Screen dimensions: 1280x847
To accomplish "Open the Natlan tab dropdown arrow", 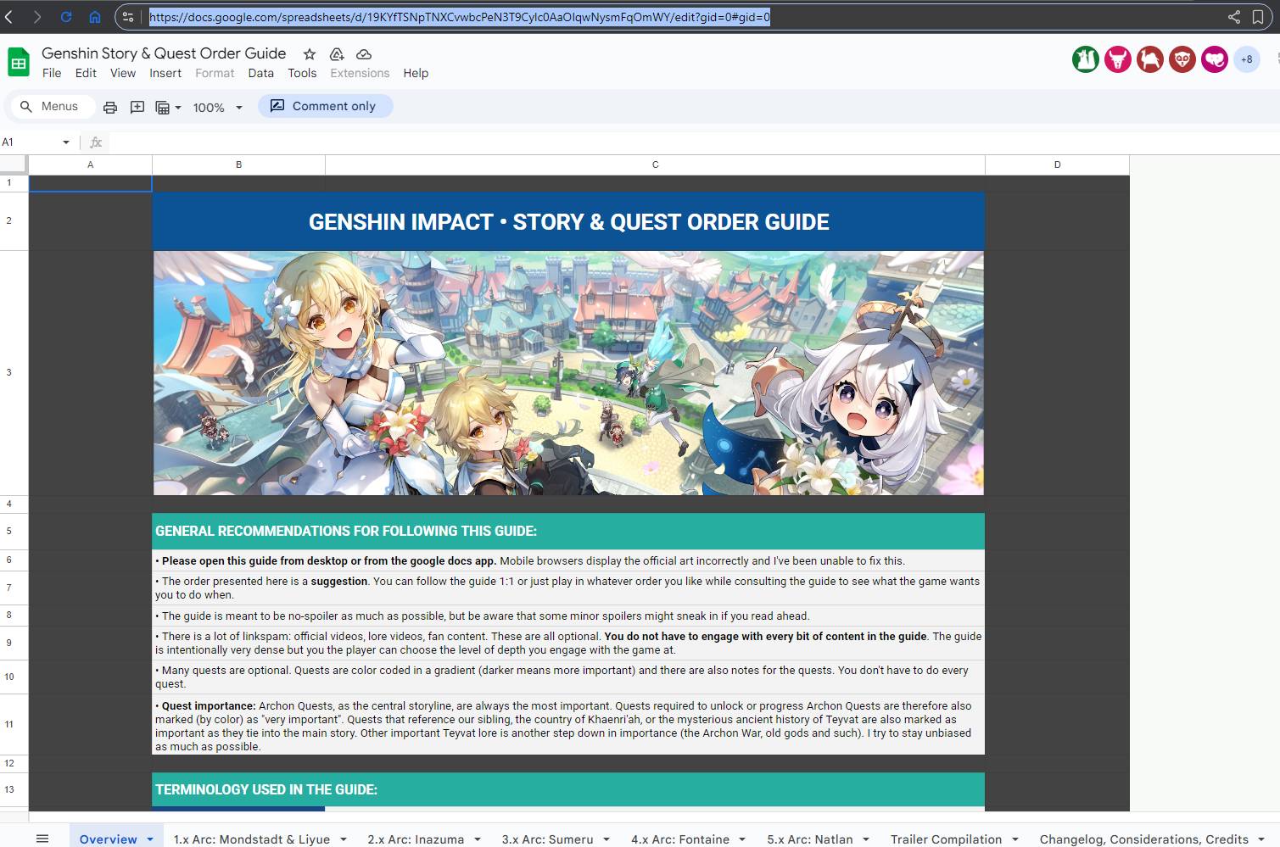I will (x=866, y=839).
